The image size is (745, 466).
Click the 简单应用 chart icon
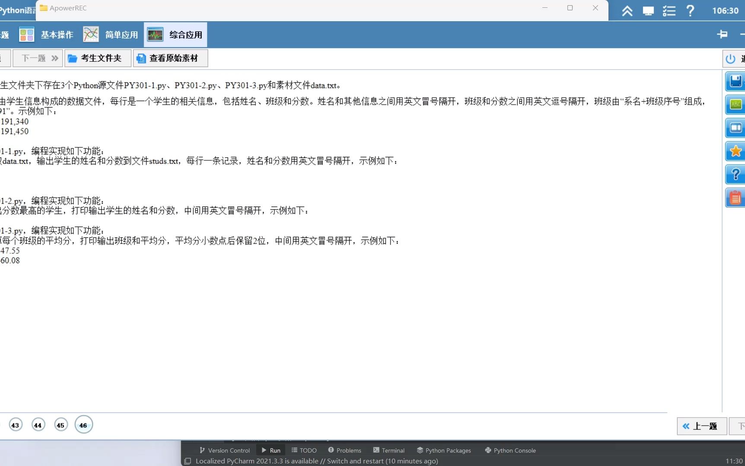(x=91, y=35)
